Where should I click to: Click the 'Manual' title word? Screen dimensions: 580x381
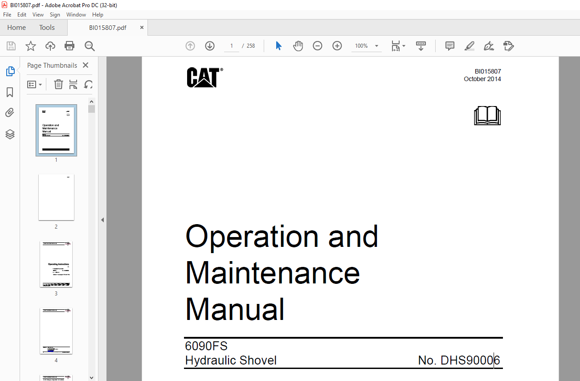coord(235,309)
